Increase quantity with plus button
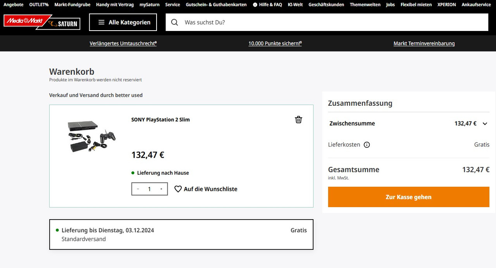Screen dimensions: 496x268 click(161, 189)
